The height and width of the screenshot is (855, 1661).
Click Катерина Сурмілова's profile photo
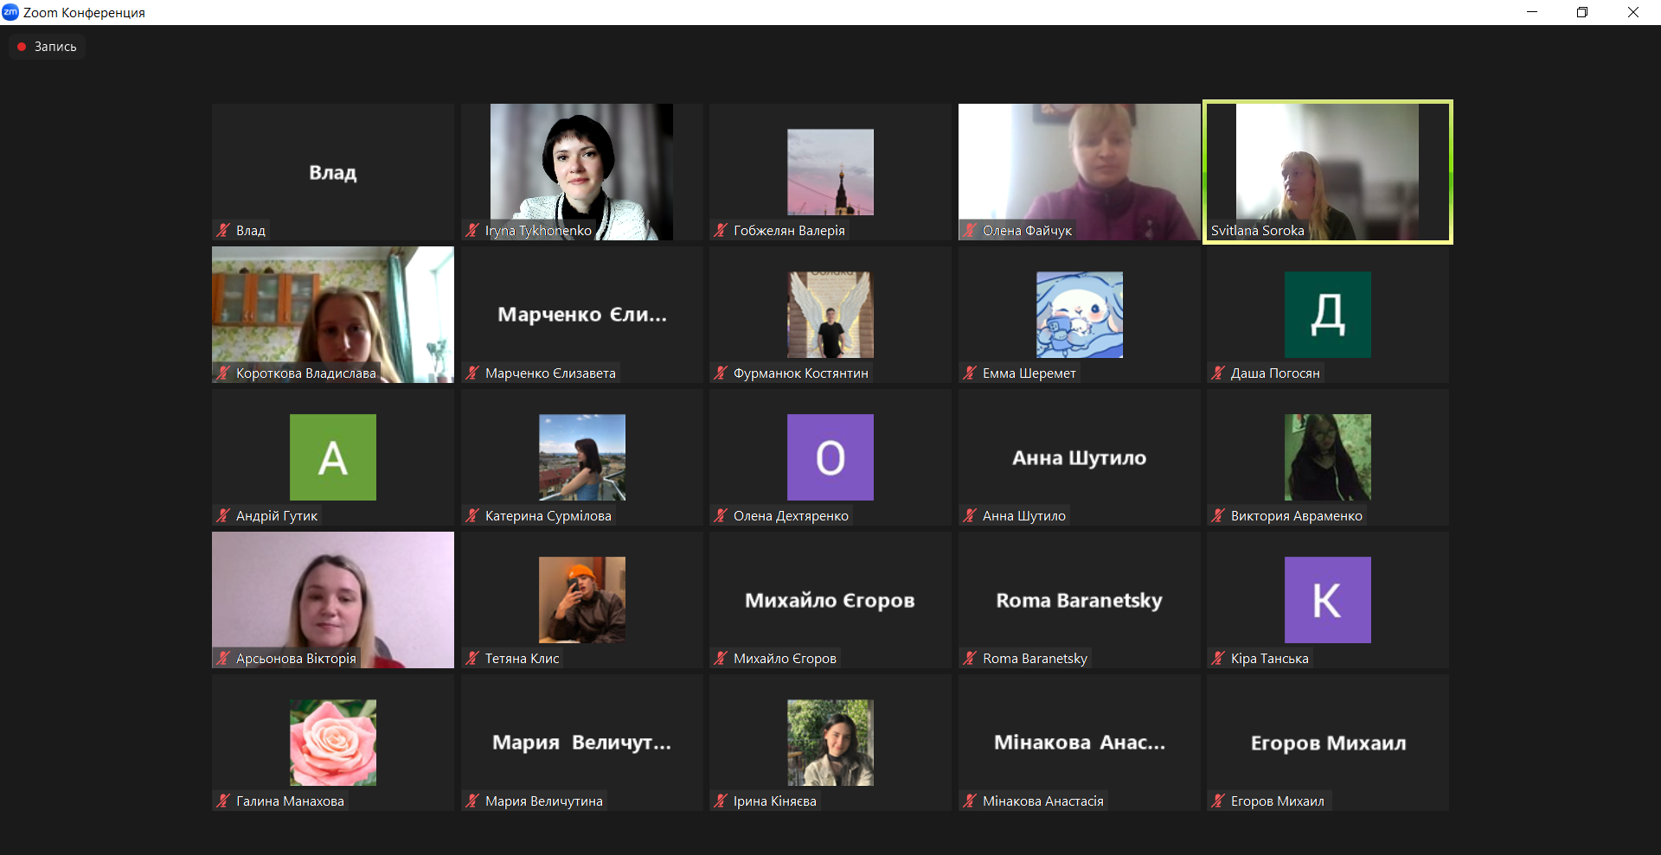point(582,457)
